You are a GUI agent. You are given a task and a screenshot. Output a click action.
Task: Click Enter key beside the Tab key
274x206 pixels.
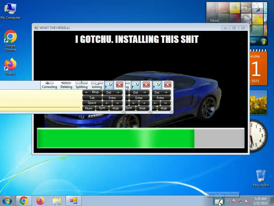[113, 98]
